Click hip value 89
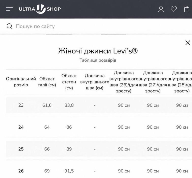Screen dimensions: 192x178 [x=69, y=149]
